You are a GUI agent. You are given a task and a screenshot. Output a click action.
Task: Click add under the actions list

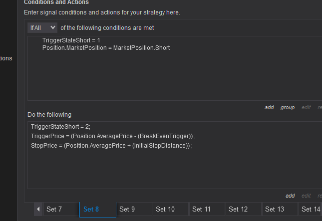(290, 196)
